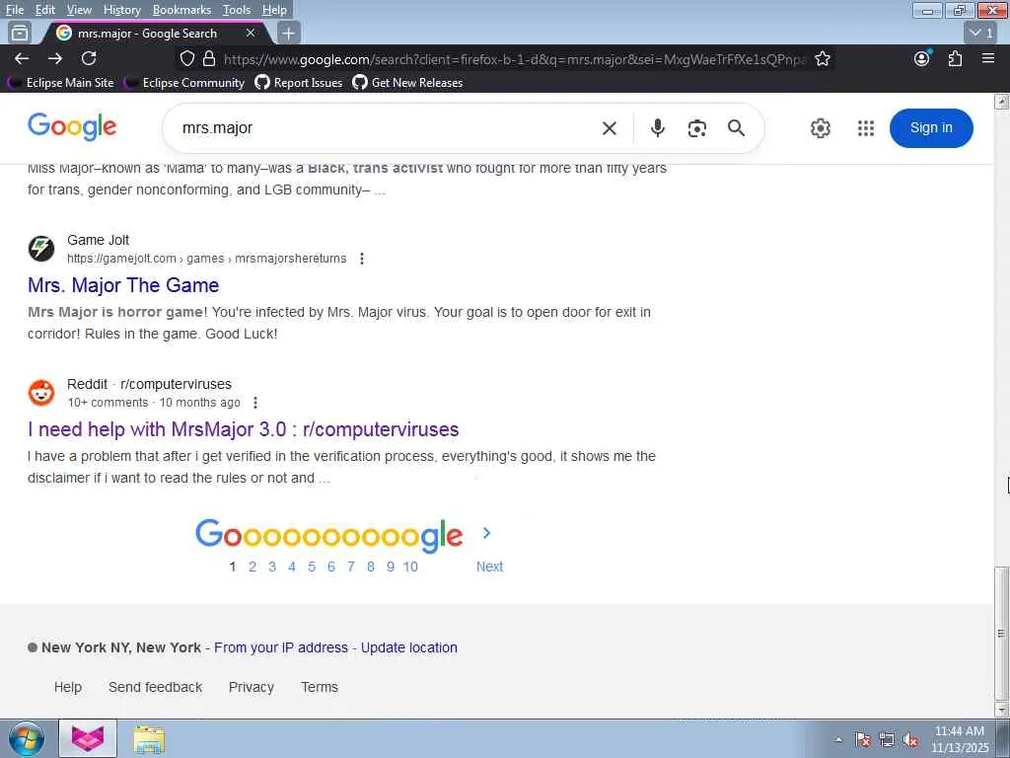This screenshot has width=1010, height=758.
Task: Go to results page 3
Action: 272,567
